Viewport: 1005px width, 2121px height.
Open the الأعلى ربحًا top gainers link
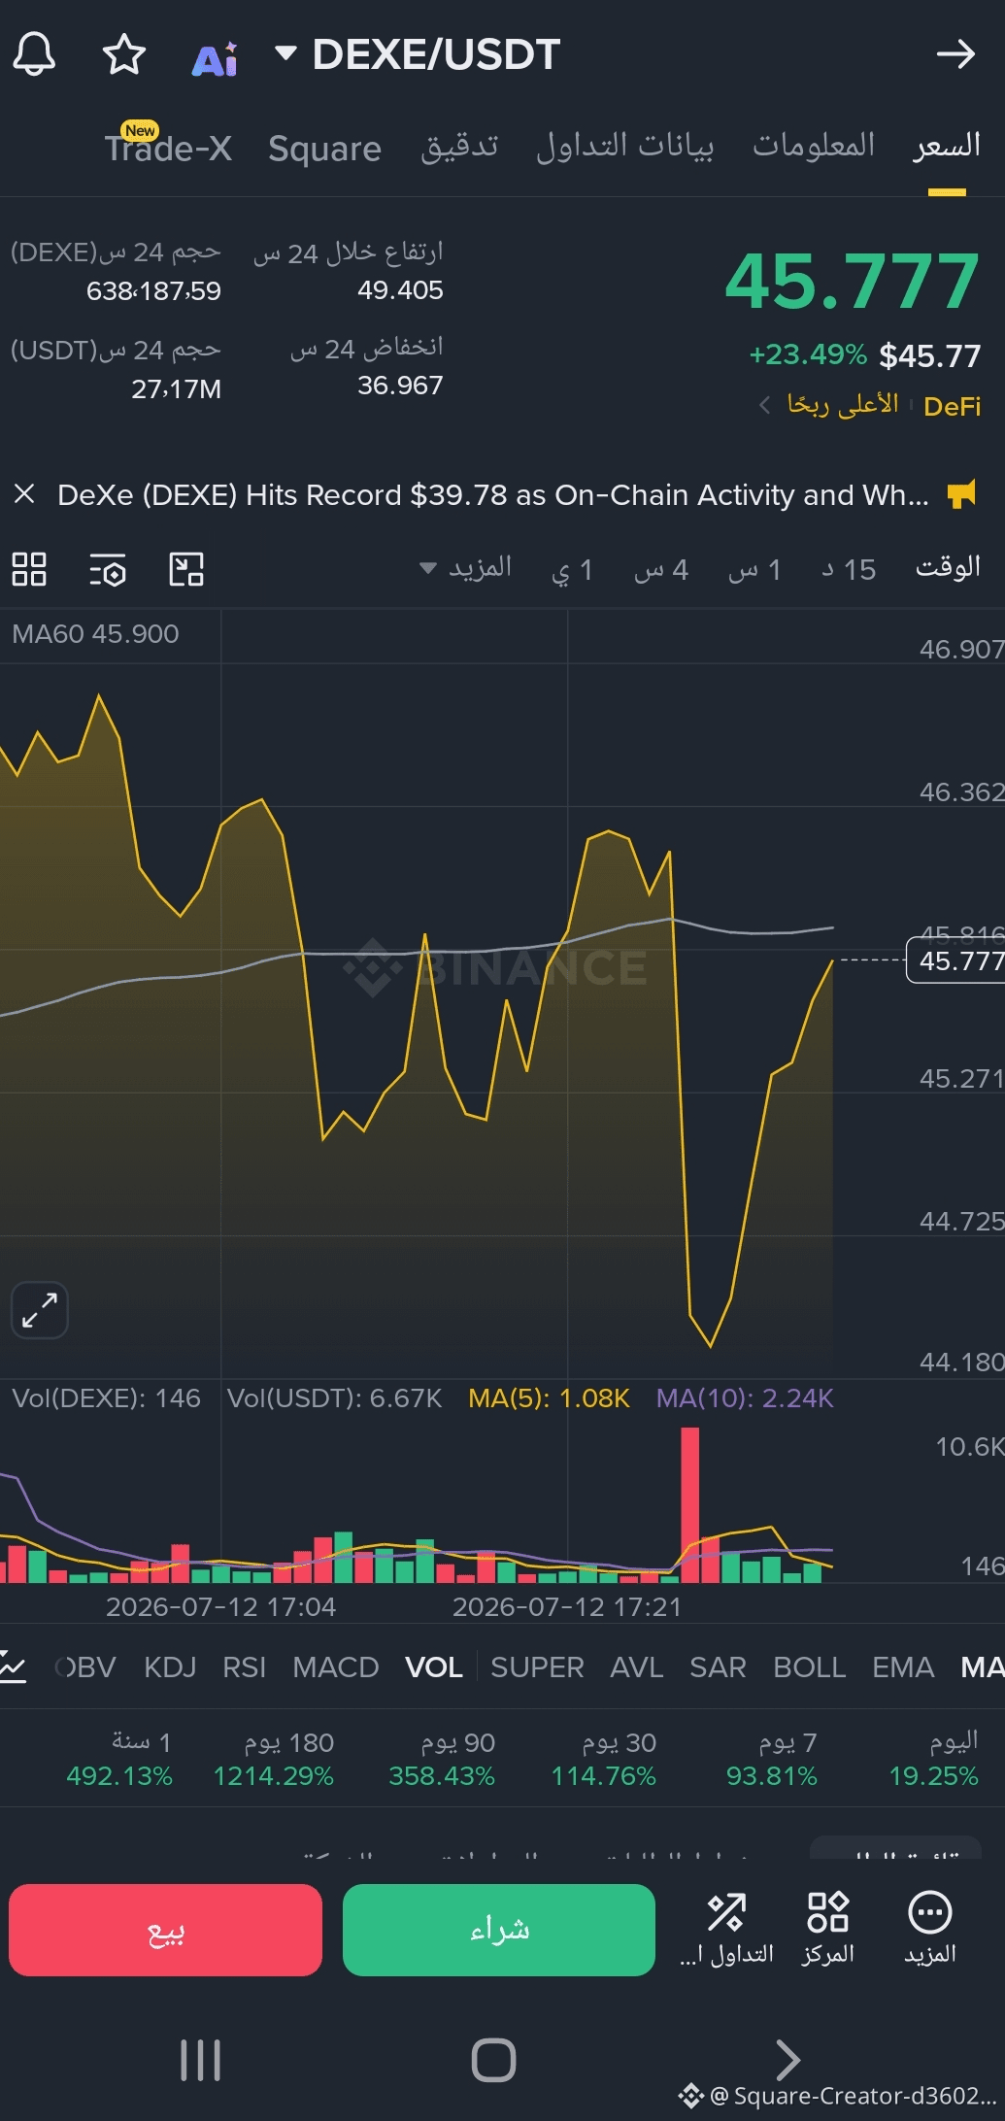[x=843, y=404]
